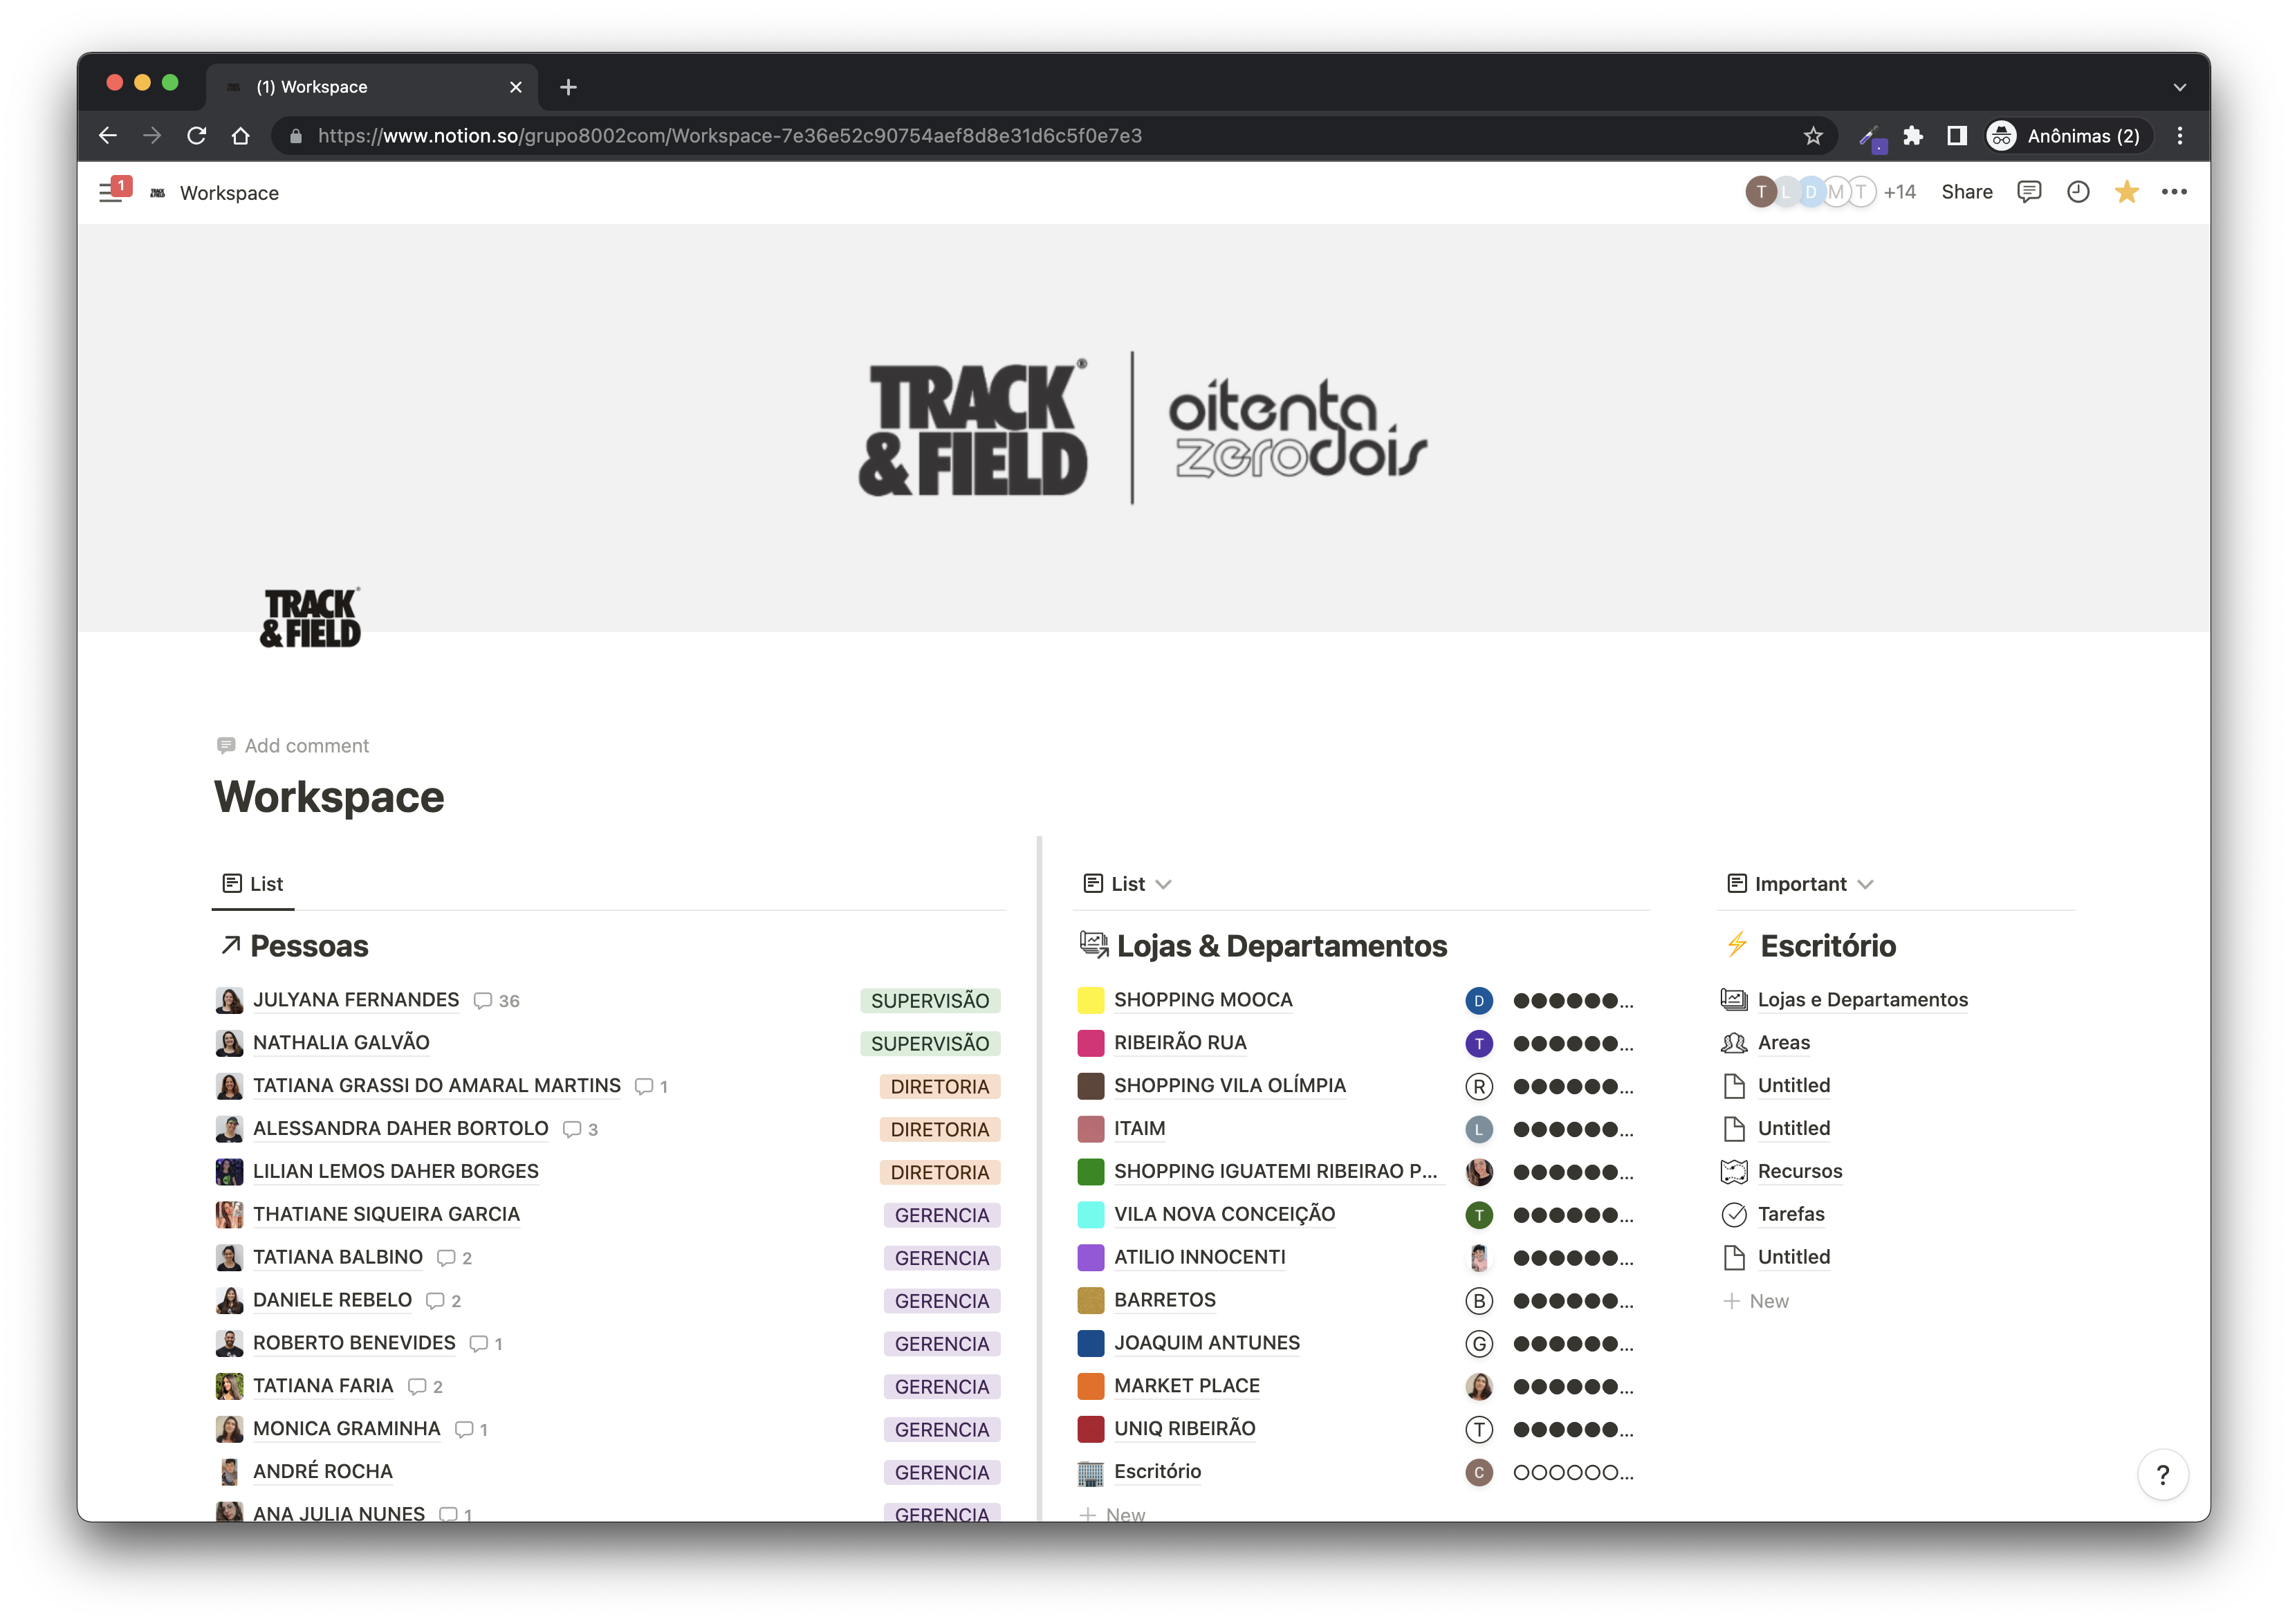2288x1624 pixels.
Task: Open a new browser tab
Action: click(x=568, y=87)
